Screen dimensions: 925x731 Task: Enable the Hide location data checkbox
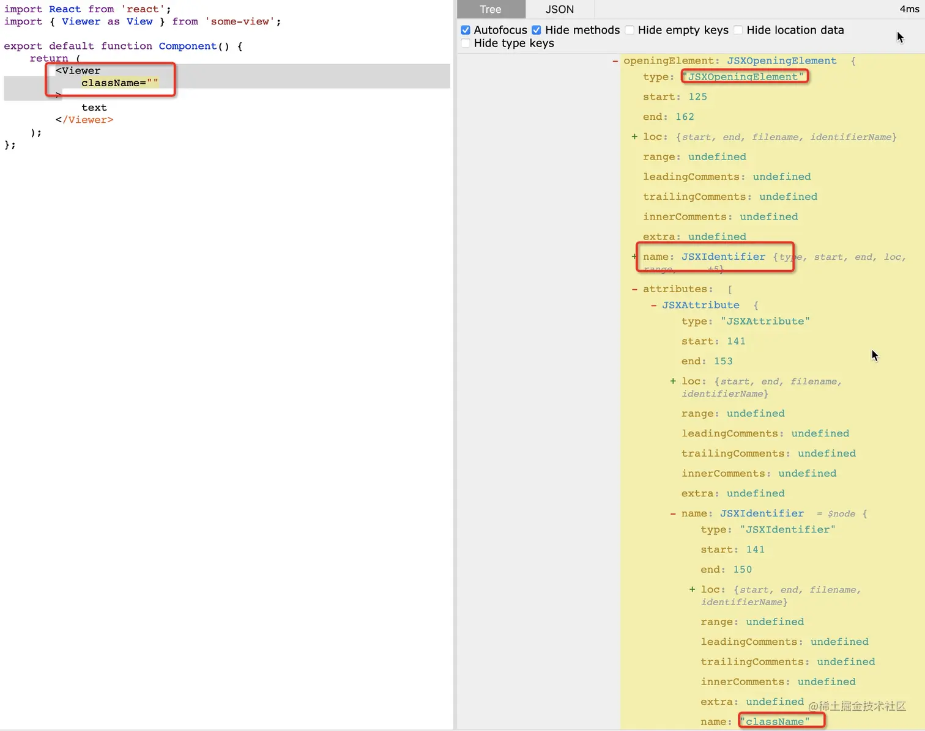738,30
